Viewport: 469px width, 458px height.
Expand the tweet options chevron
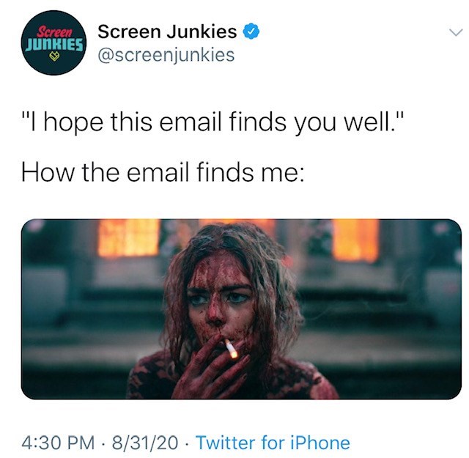(x=456, y=32)
